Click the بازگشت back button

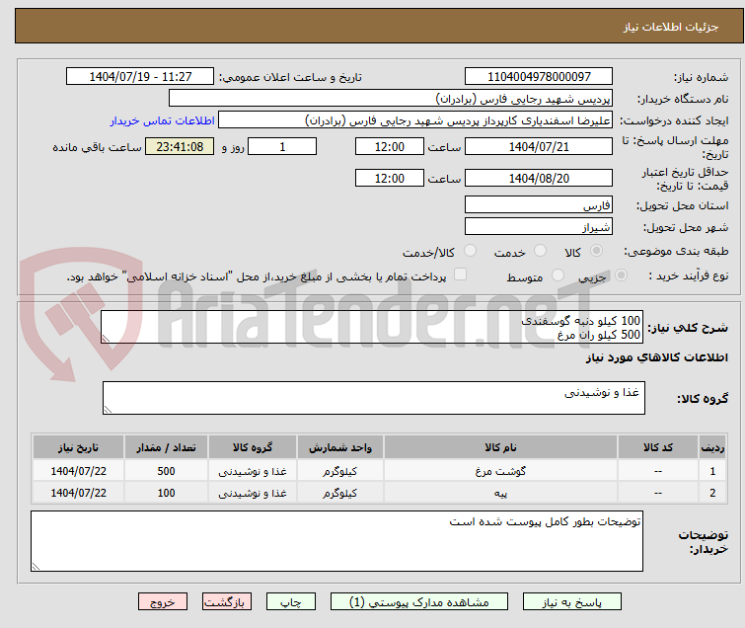pyautogui.click(x=227, y=602)
